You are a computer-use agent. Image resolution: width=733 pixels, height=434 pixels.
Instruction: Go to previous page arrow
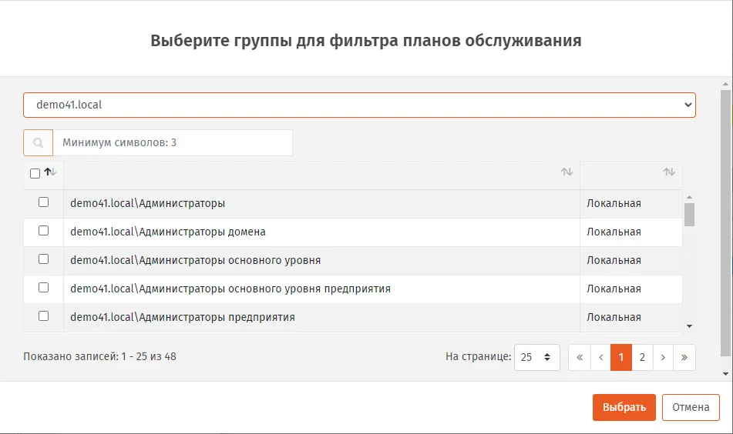(x=600, y=358)
